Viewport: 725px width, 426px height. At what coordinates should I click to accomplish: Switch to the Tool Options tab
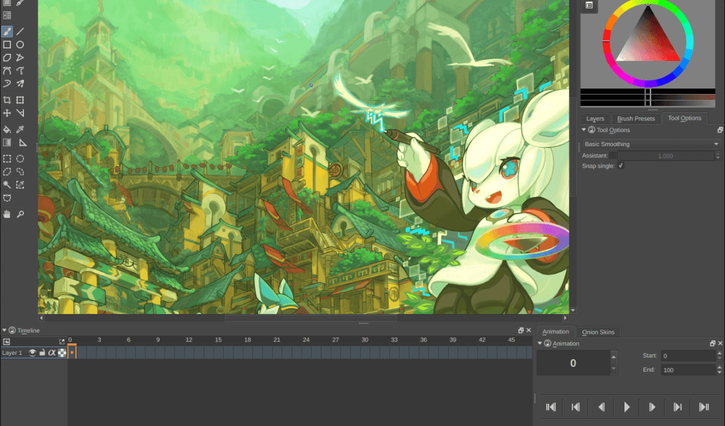point(684,118)
